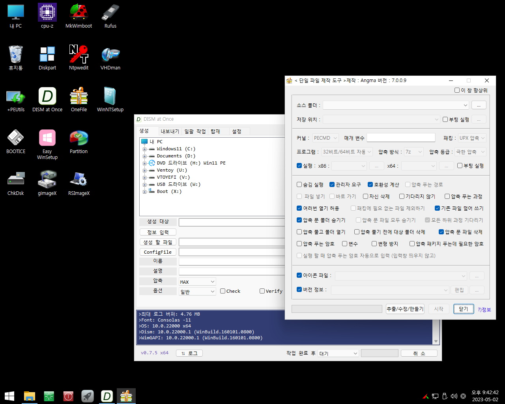Toggle the 숨김 실행 checkbox

point(299,185)
